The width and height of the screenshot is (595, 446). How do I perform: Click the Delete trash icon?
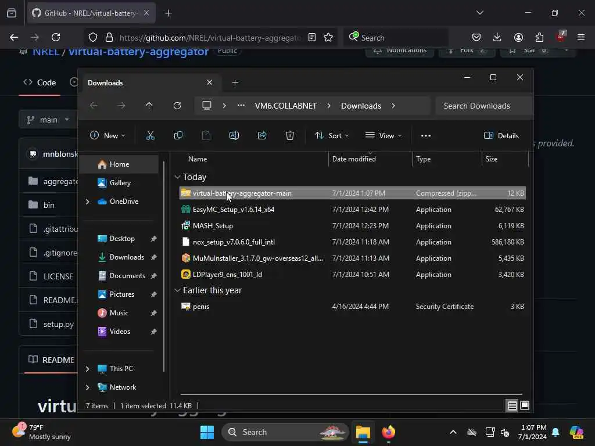coord(290,135)
